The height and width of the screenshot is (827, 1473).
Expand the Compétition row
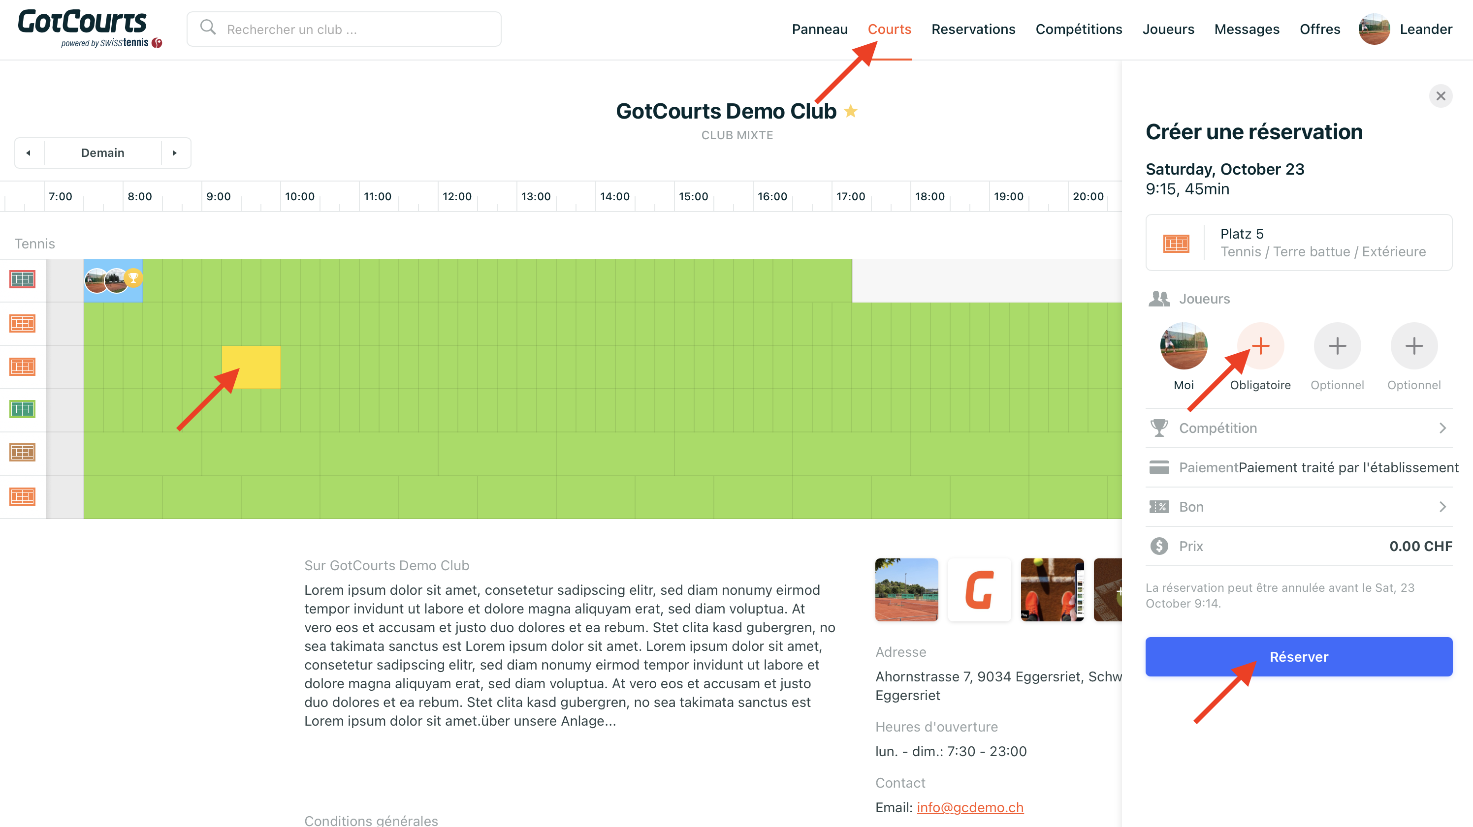pyautogui.click(x=1299, y=428)
